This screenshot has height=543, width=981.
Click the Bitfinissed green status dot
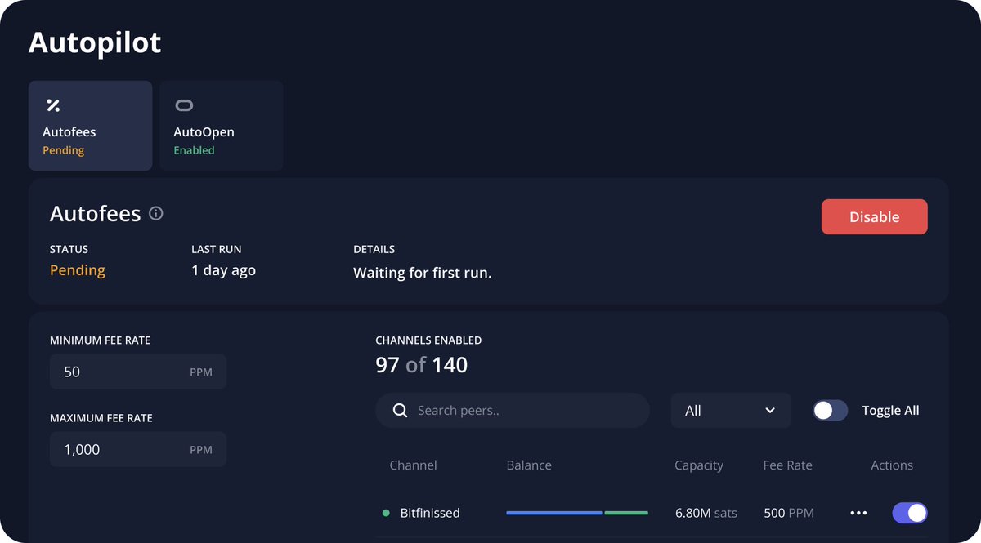[x=386, y=513]
